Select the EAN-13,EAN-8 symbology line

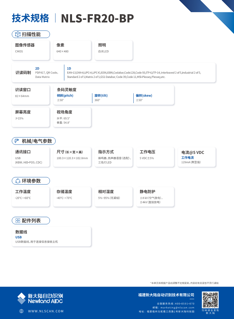[134, 73]
